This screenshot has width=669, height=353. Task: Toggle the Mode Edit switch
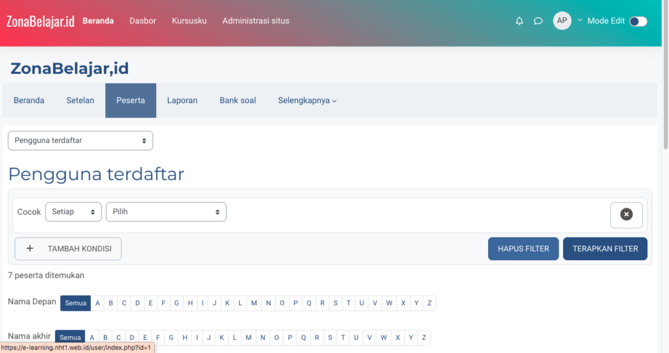coord(638,21)
